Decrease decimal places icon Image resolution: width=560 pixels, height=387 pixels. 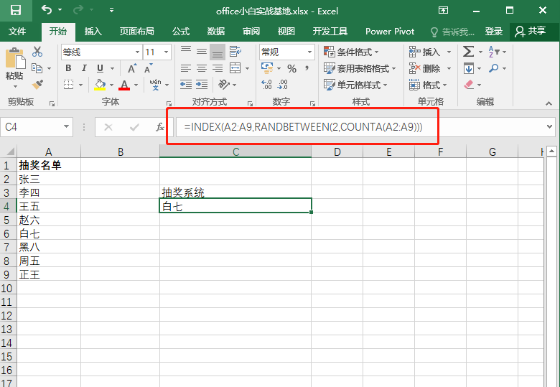point(283,85)
